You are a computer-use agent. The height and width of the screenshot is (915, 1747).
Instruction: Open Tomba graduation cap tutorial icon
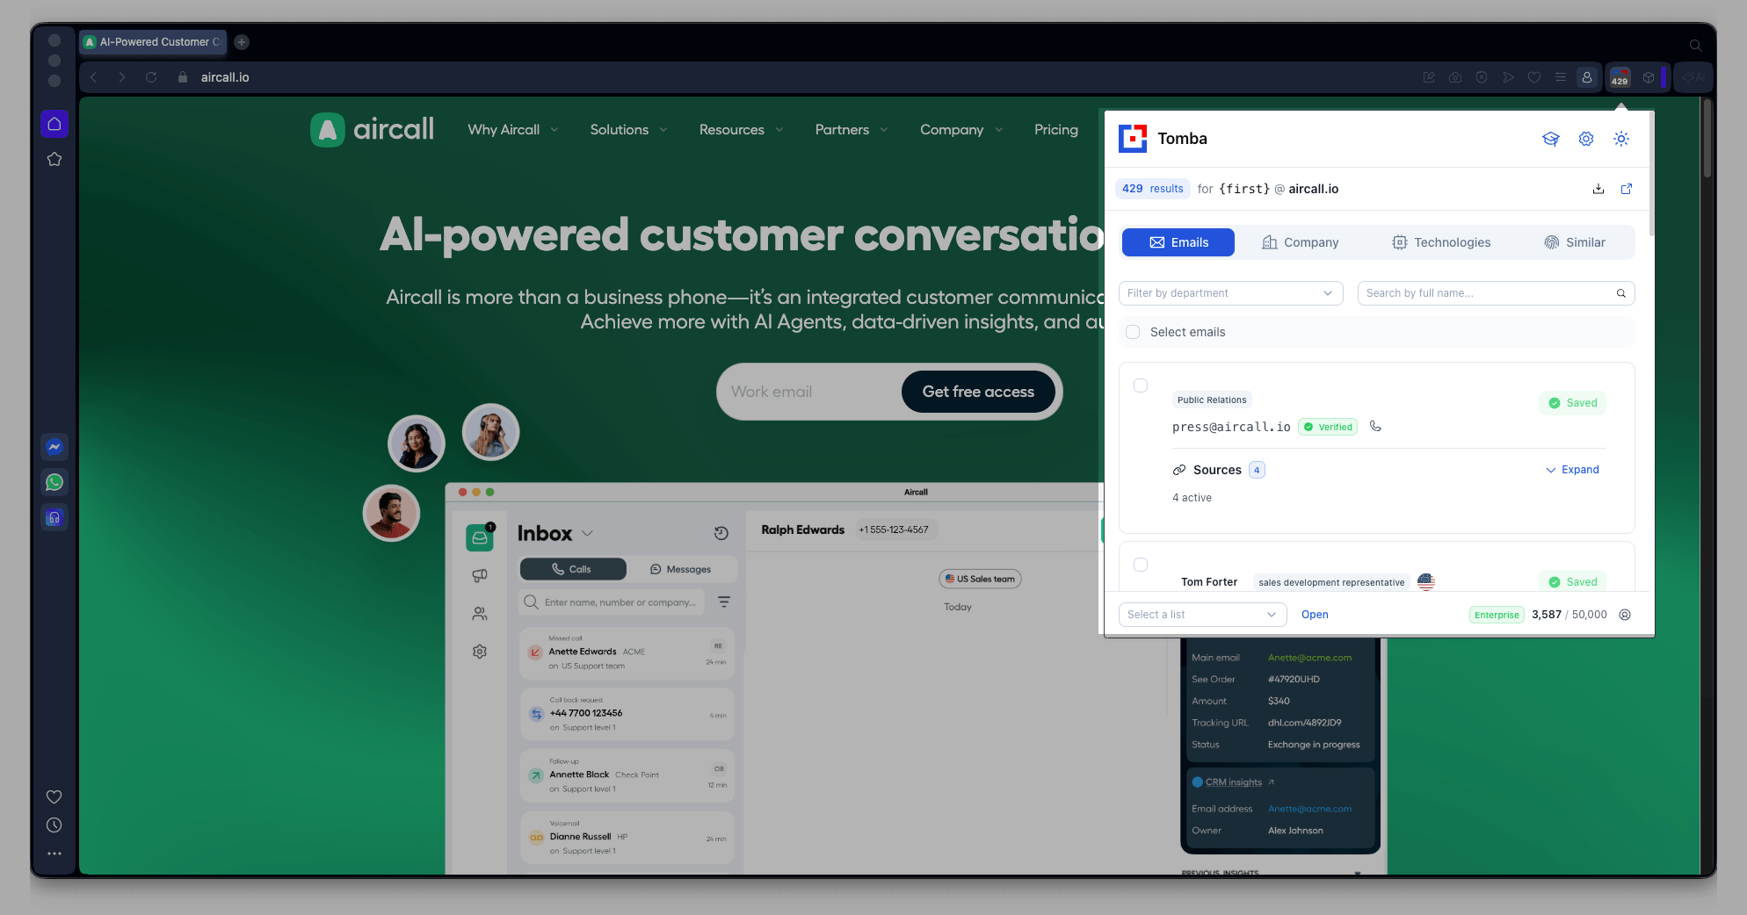click(x=1550, y=139)
